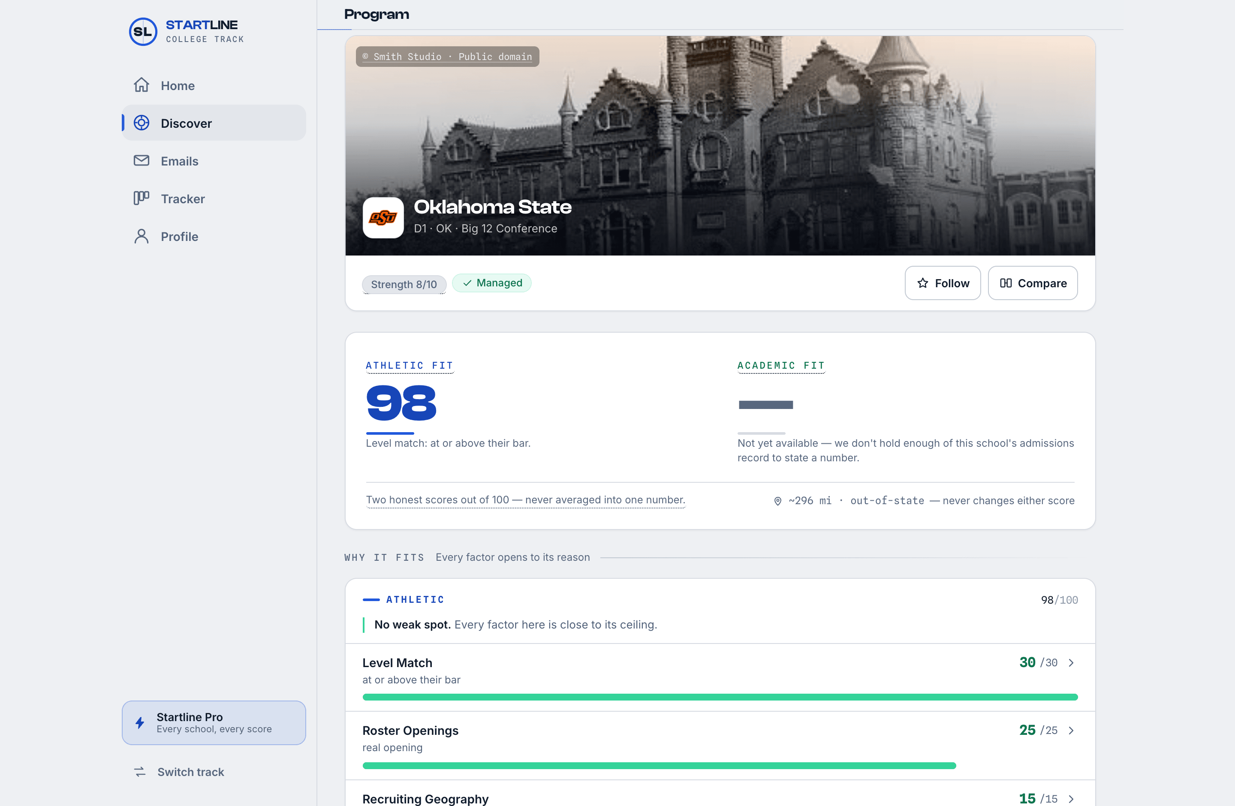Select Switch track in the sidebar
Screen dimensions: 1235x806
214,772
